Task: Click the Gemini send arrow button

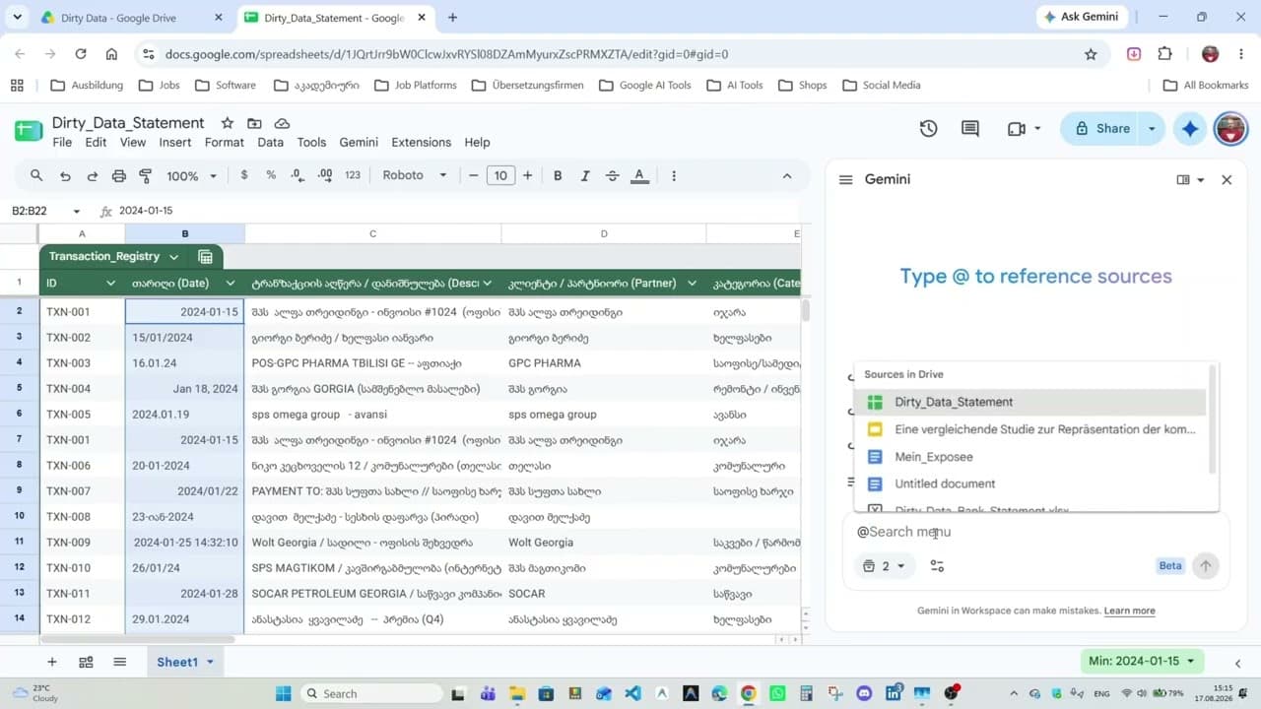Action: tap(1205, 565)
